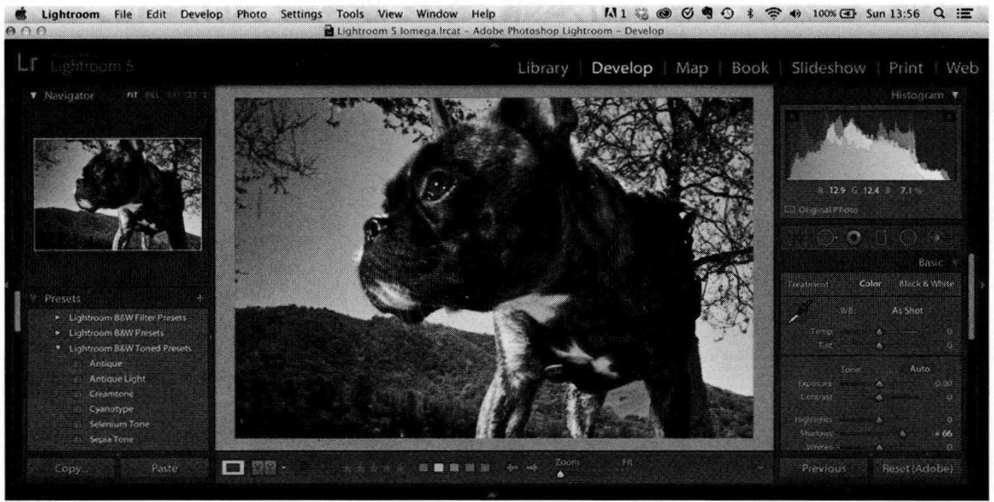Click the Previous button
This screenshot has width=994, height=502.
(x=823, y=469)
